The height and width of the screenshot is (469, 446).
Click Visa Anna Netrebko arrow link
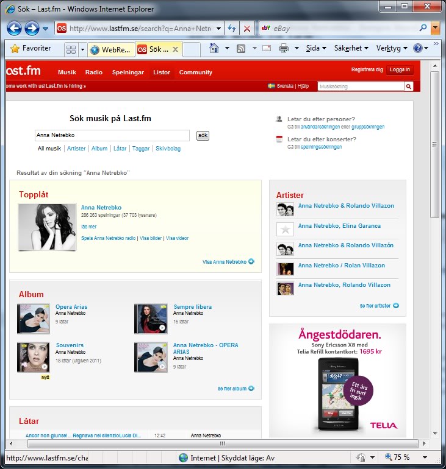point(228,262)
